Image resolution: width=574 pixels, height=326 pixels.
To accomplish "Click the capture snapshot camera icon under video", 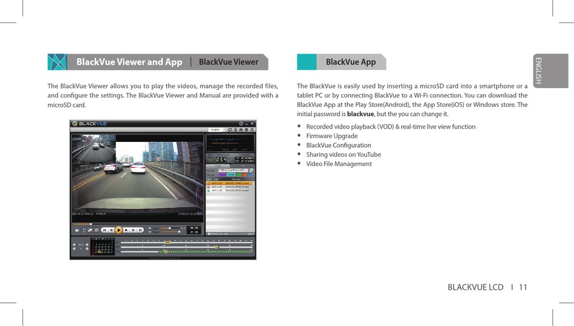I will click(x=77, y=230).
